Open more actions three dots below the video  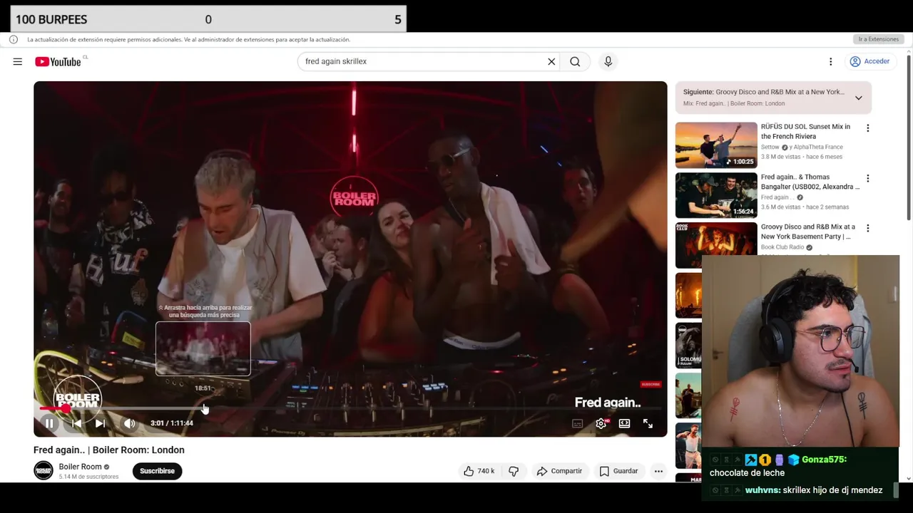[658, 471]
